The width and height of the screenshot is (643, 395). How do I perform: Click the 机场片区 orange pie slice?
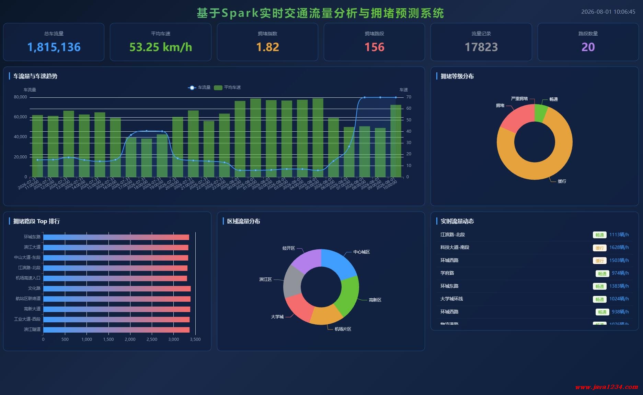tap(325, 315)
